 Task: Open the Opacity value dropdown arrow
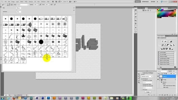pos(38,5)
